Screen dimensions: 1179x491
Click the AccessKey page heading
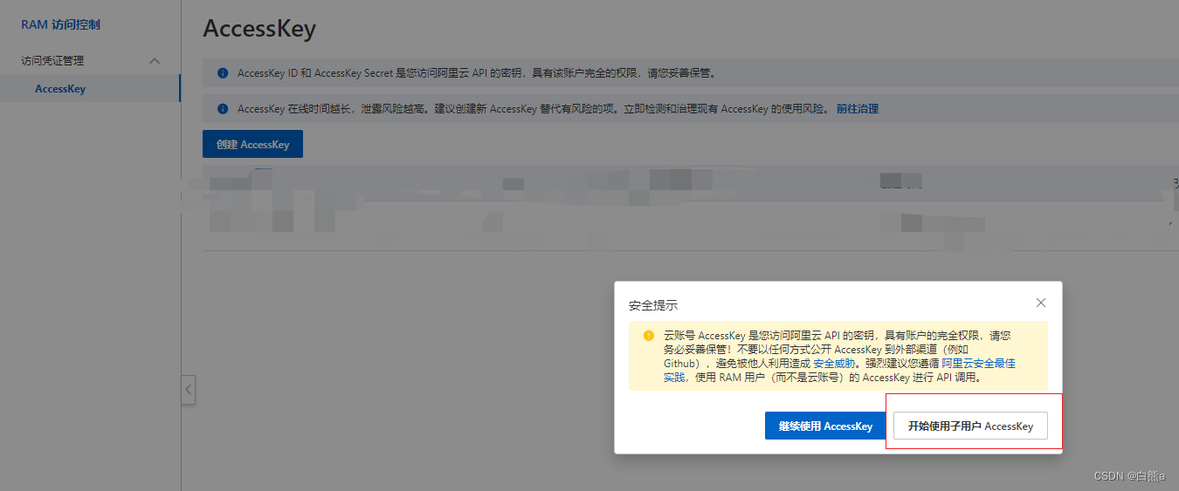(259, 28)
